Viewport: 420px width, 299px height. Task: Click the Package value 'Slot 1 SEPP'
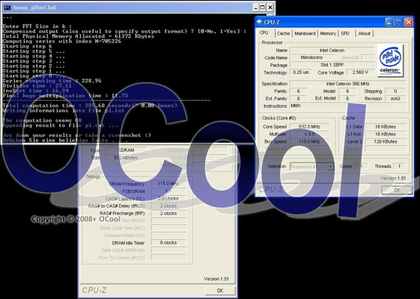[x=332, y=65]
